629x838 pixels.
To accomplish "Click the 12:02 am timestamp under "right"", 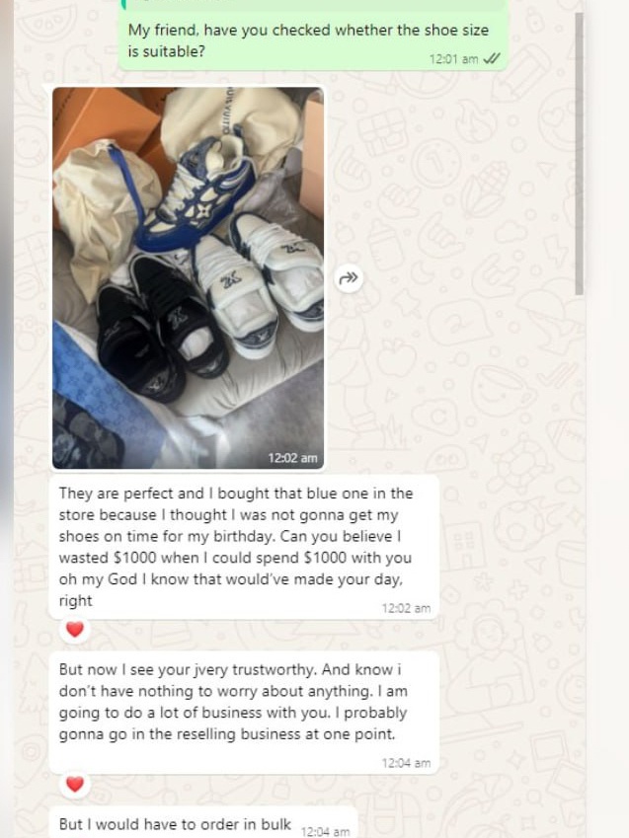I will click(406, 608).
